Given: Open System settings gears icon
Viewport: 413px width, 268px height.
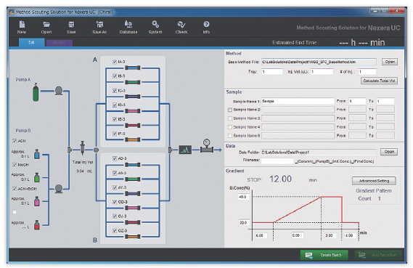Looking at the screenshot, I should [x=155, y=25].
